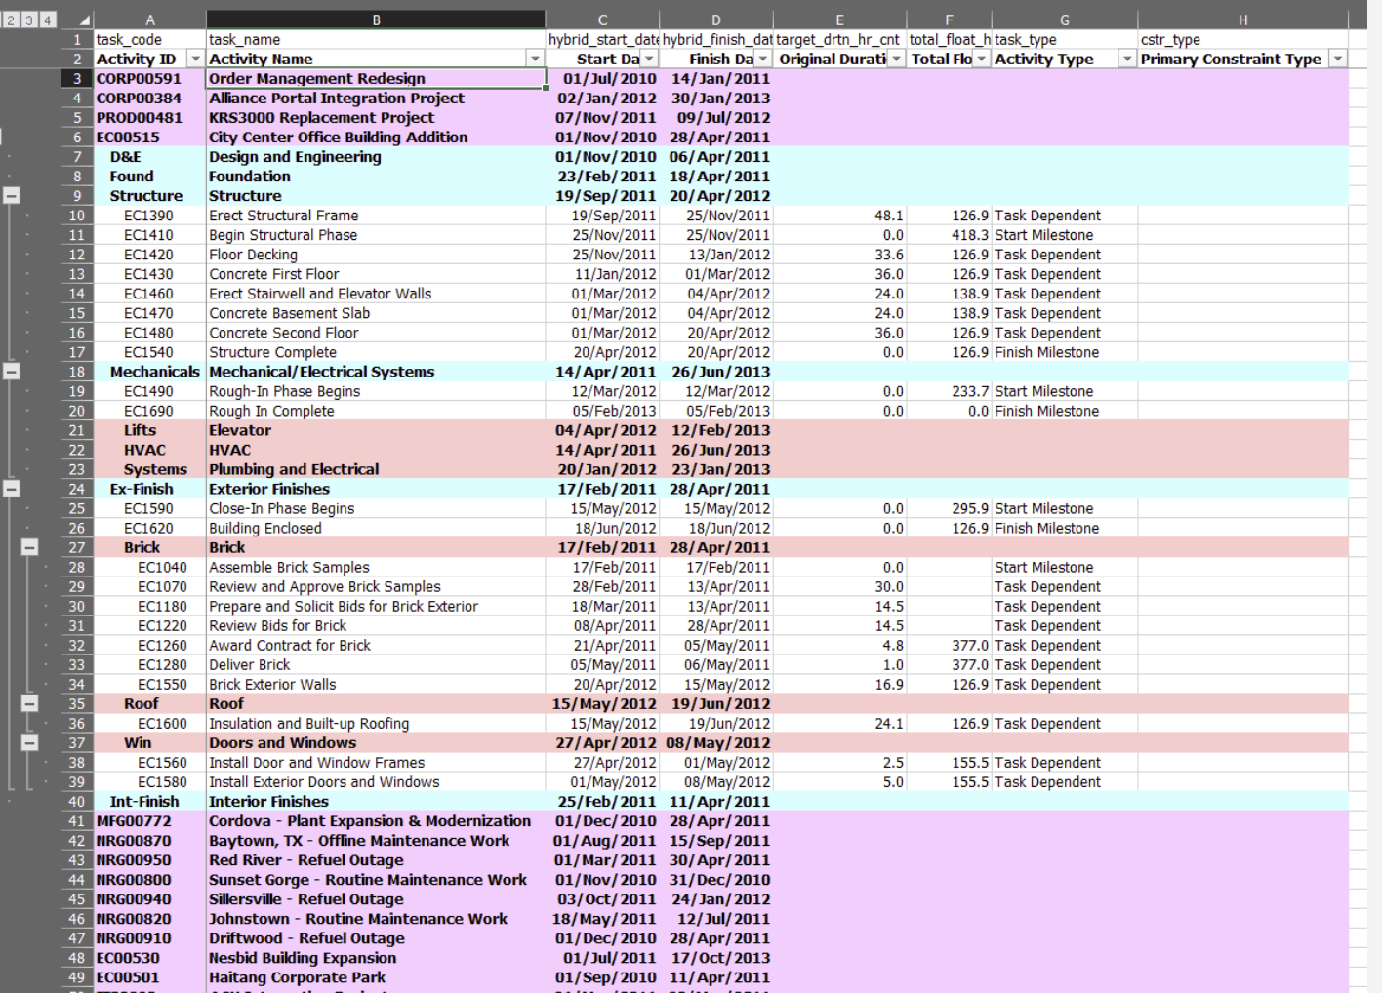
Task: Select cell 'Building Enclosed'
Action: 376,528
